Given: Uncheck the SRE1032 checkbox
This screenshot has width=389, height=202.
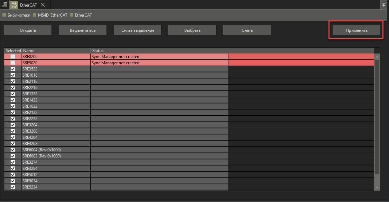Looking at the screenshot, I should [13, 106].
